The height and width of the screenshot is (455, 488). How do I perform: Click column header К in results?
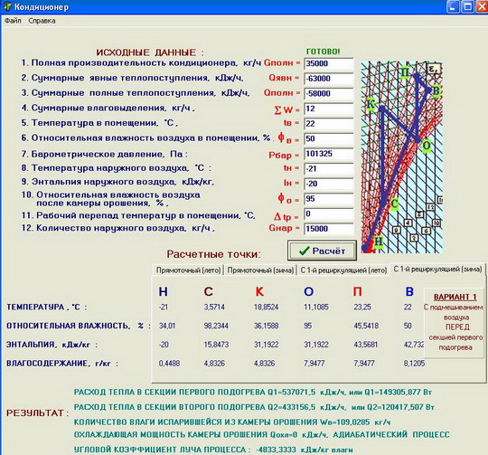tap(259, 291)
